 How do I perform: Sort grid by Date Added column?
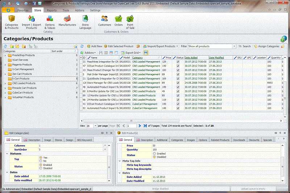tap(196, 58)
